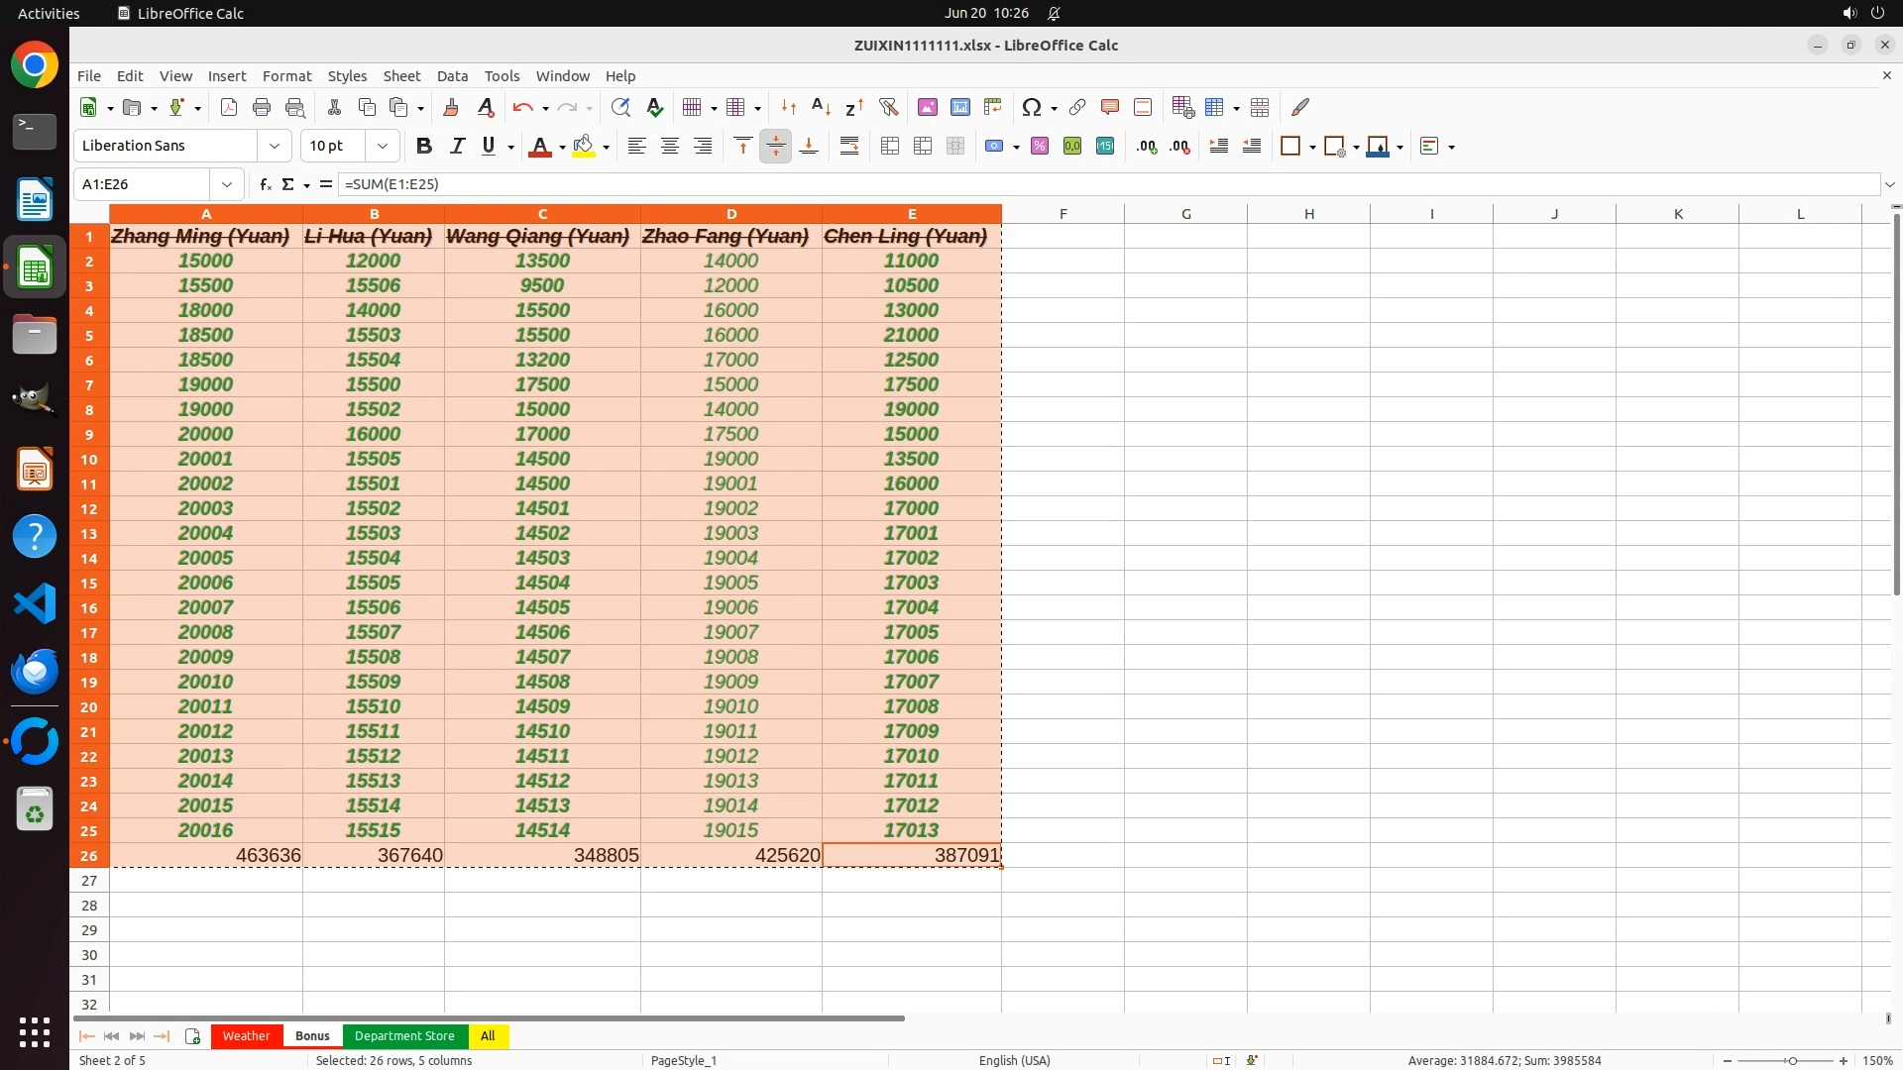Click the Format as Percent icon

(x=1039, y=147)
